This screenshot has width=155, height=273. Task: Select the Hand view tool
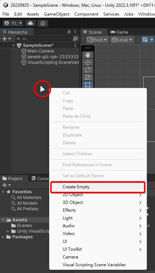tap(88, 55)
